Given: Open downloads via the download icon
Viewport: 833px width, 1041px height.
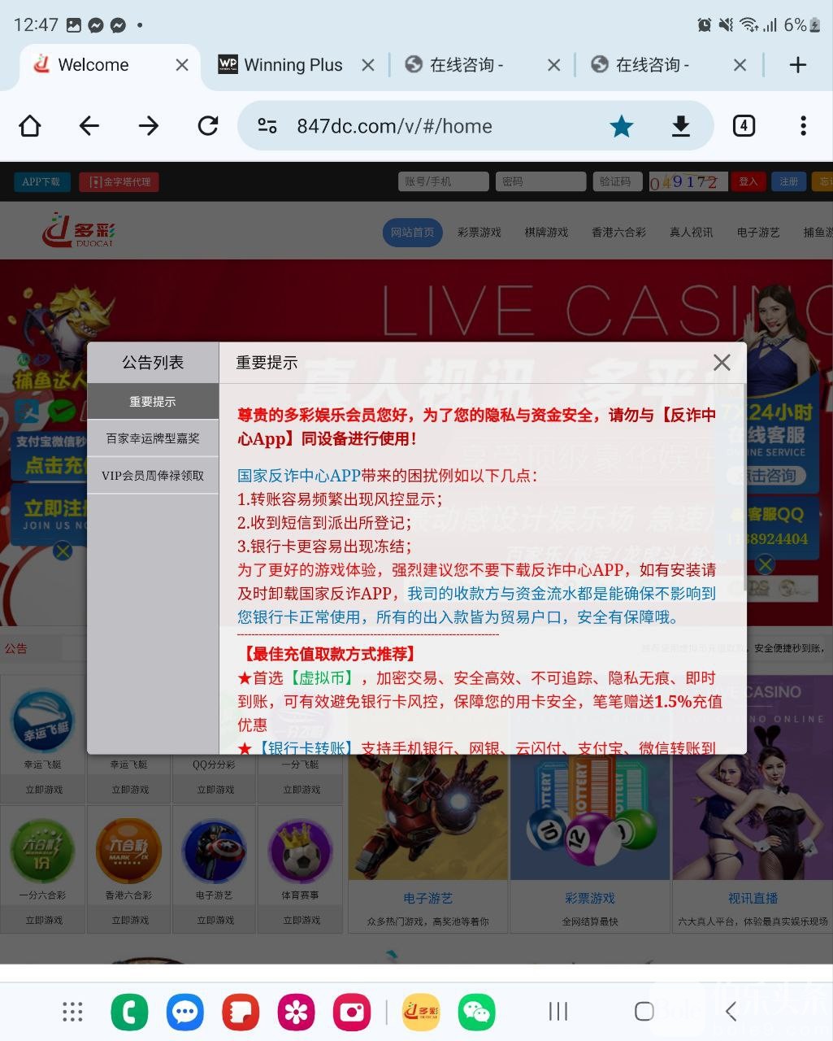Looking at the screenshot, I should (681, 126).
